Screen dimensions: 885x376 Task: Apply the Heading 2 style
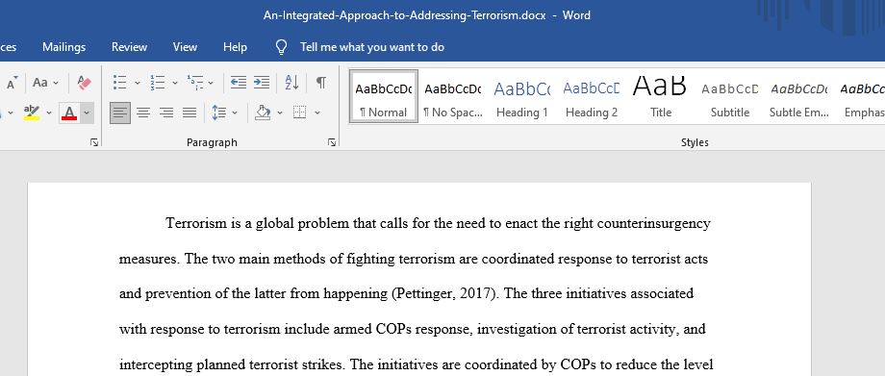(592, 95)
